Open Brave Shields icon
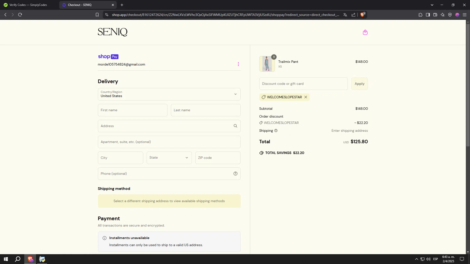The height and width of the screenshot is (264, 470). pos(363,14)
